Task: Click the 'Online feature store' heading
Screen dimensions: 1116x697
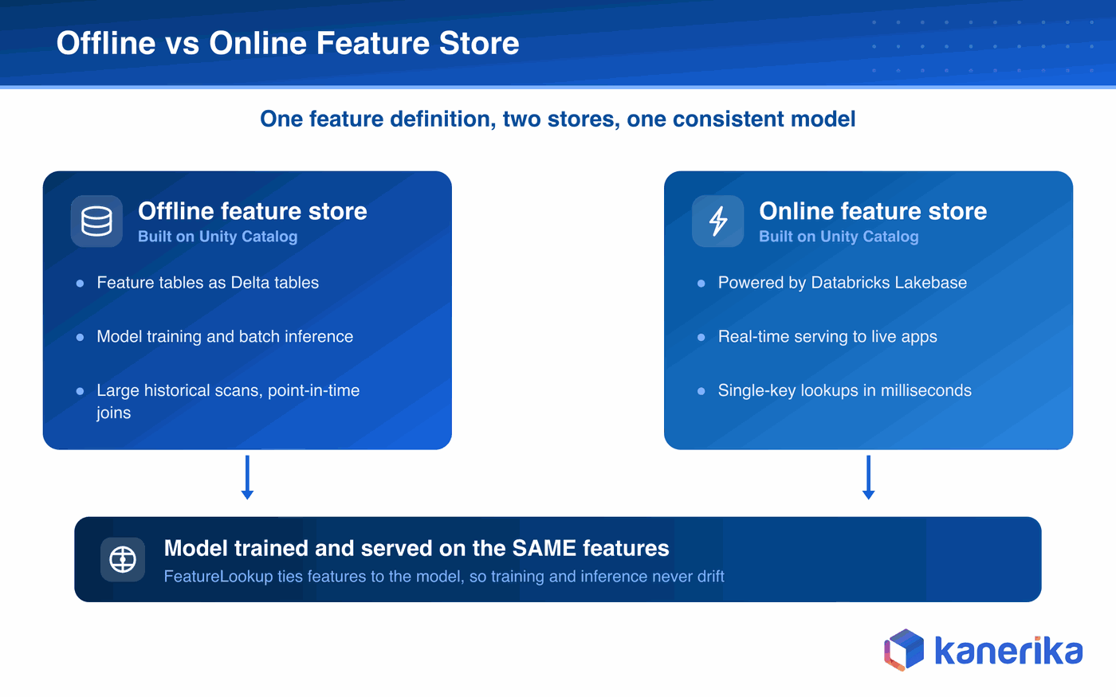Action: (873, 211)
